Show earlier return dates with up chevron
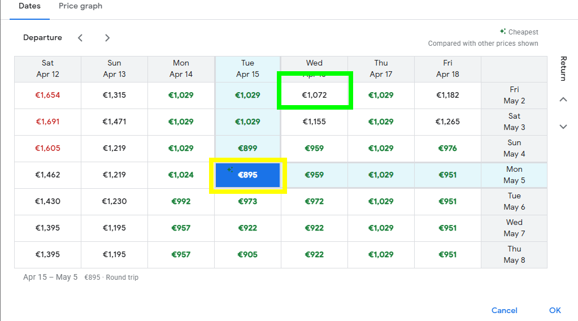 (563, 99)
